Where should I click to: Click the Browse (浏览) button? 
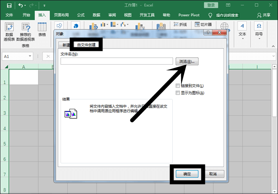[187, 61]
